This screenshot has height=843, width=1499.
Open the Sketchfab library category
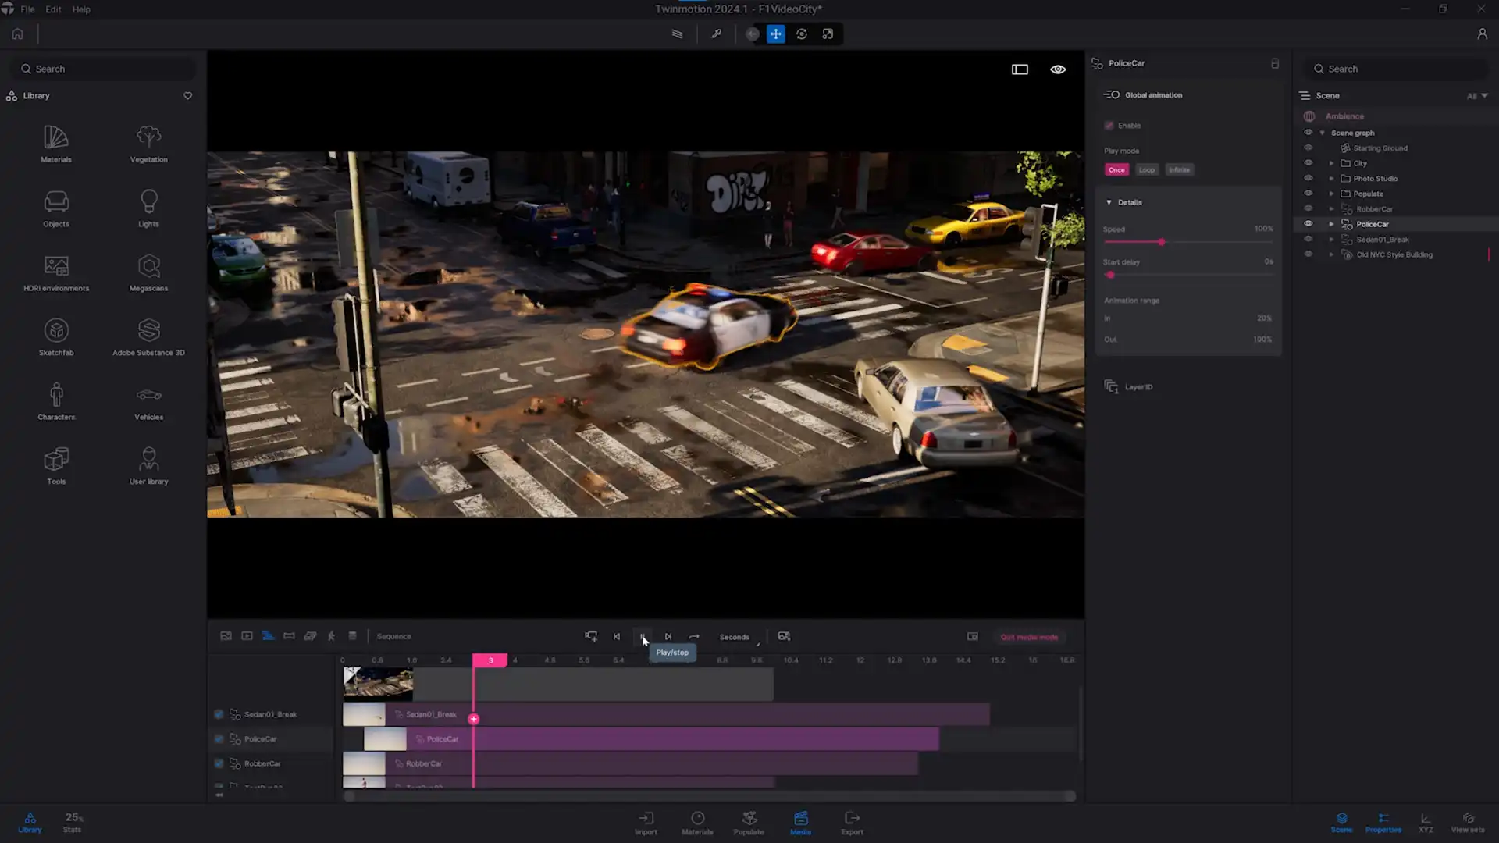(x=55, y=337)
